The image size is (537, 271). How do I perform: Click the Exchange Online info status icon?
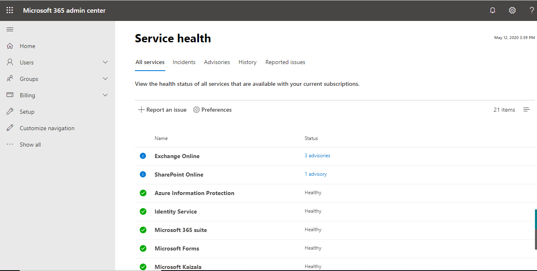point(143,156)
